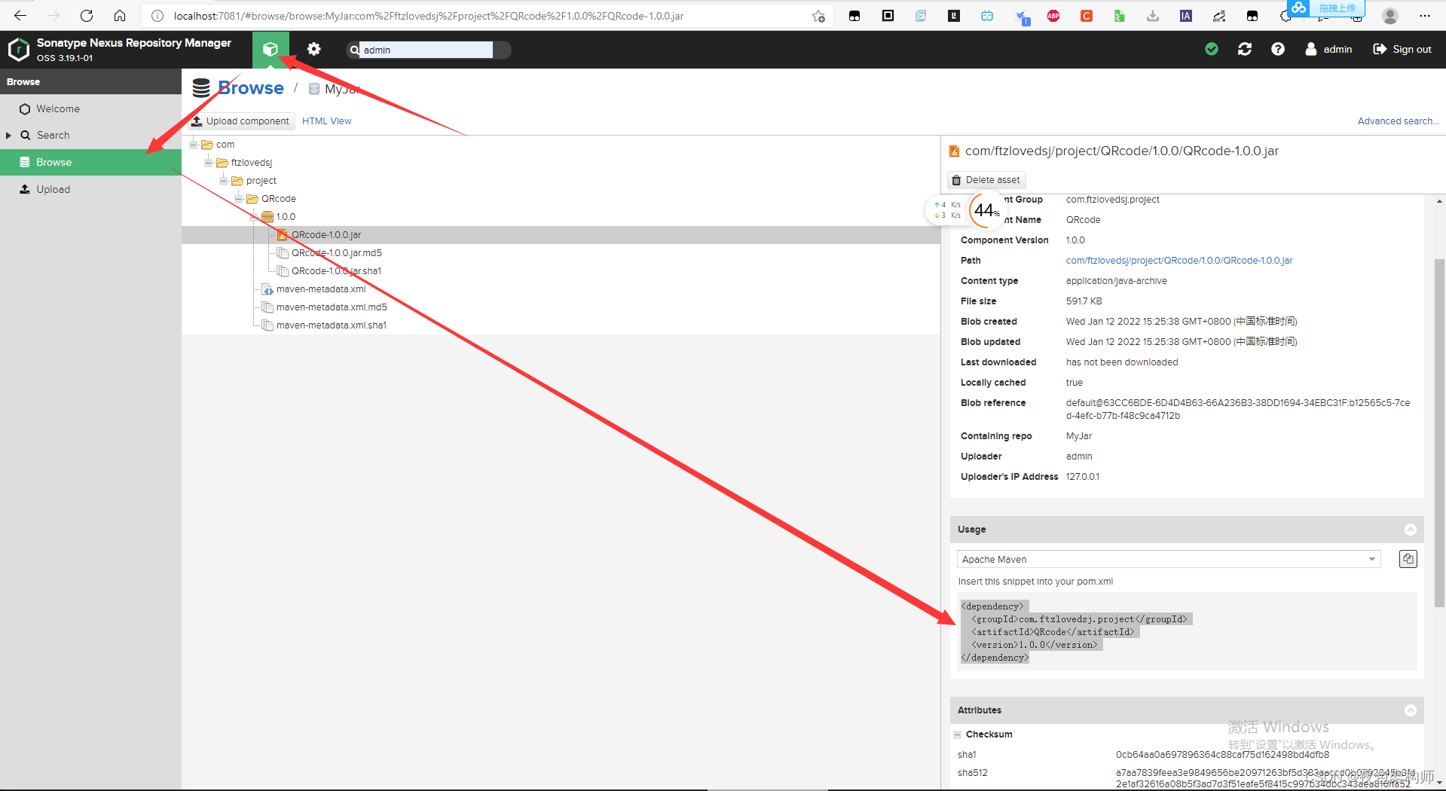Click the IA extension icon
The height and width of the screenshot is (791, 1446).
[x=1186, y=16]
